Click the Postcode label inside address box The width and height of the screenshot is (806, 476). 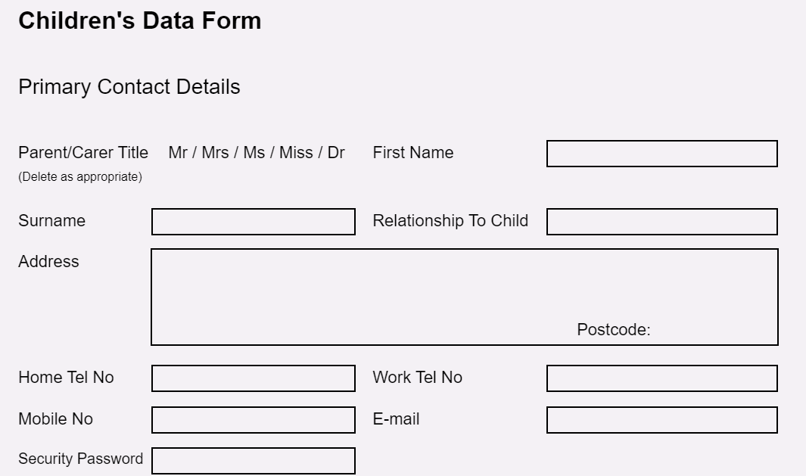click(614, 329)
